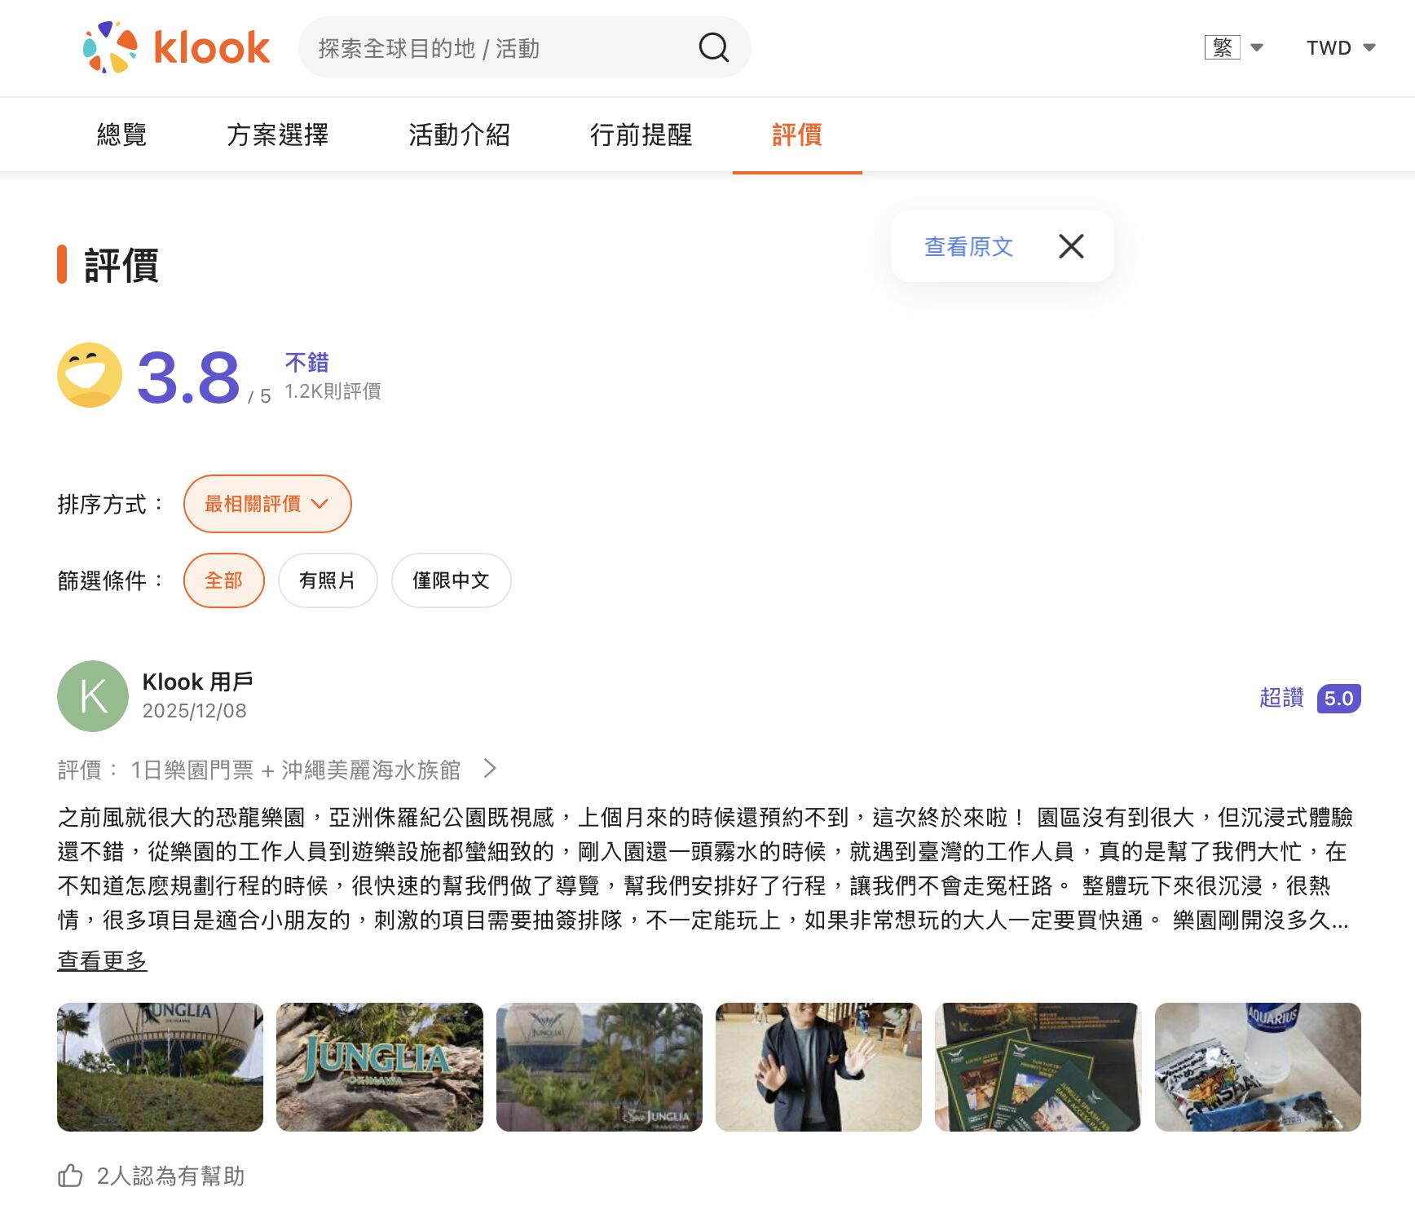Click the 查看原文 link

(968, 246)
